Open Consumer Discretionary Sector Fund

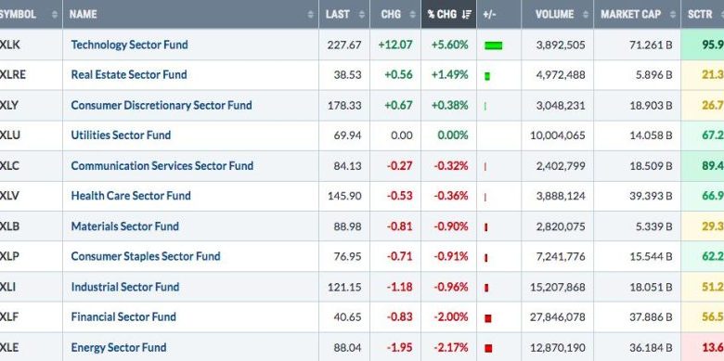click(x=162, y=105)
